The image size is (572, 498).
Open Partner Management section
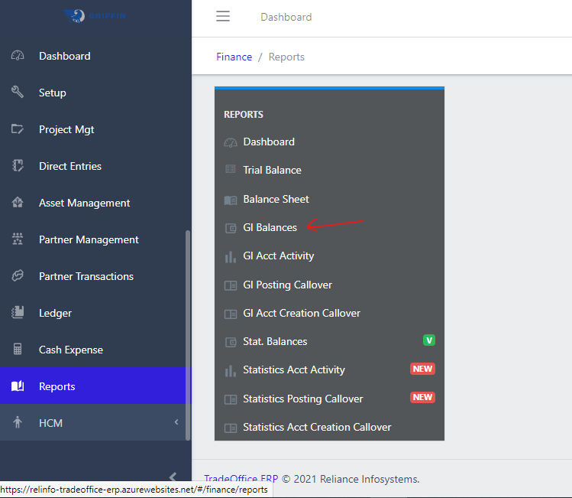click(95, 239)
